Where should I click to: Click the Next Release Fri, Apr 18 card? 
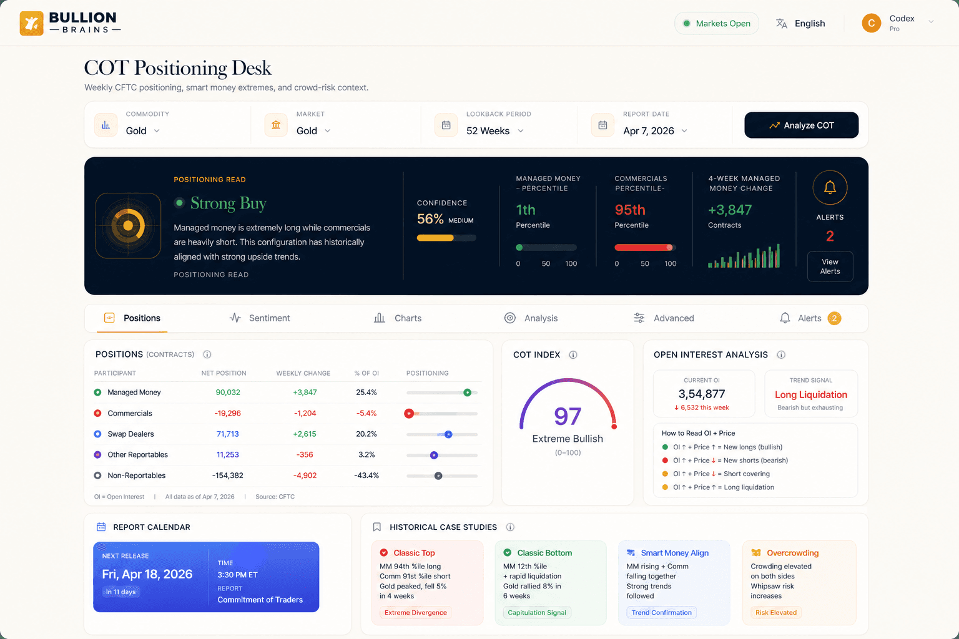pyautogui.click(x=206, y=577)
